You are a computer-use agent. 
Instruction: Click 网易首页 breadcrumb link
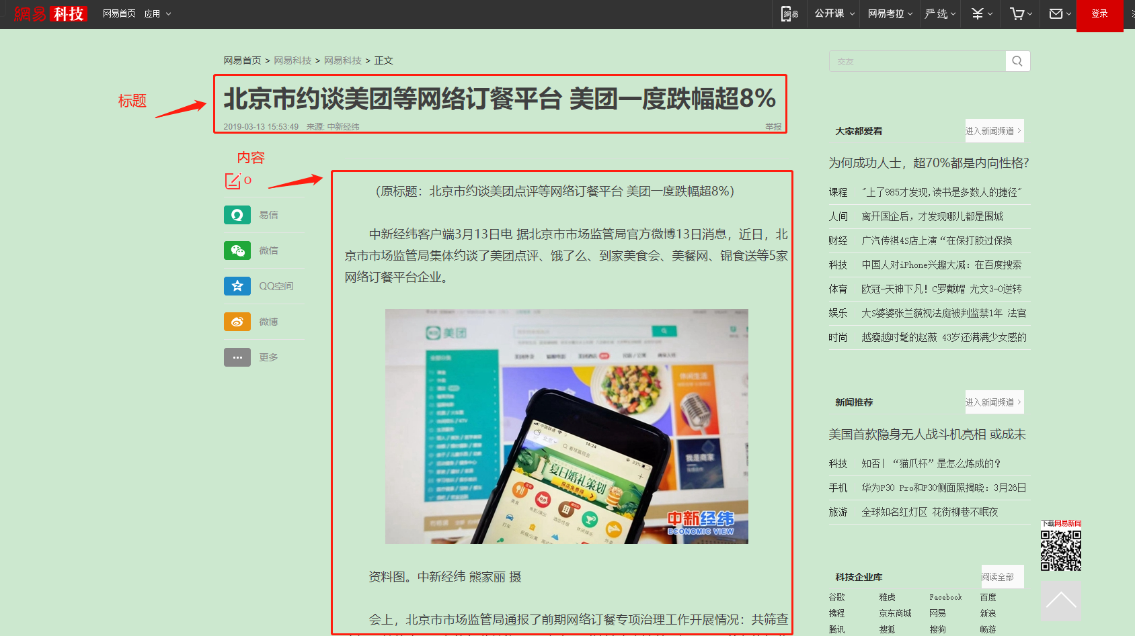242,60
